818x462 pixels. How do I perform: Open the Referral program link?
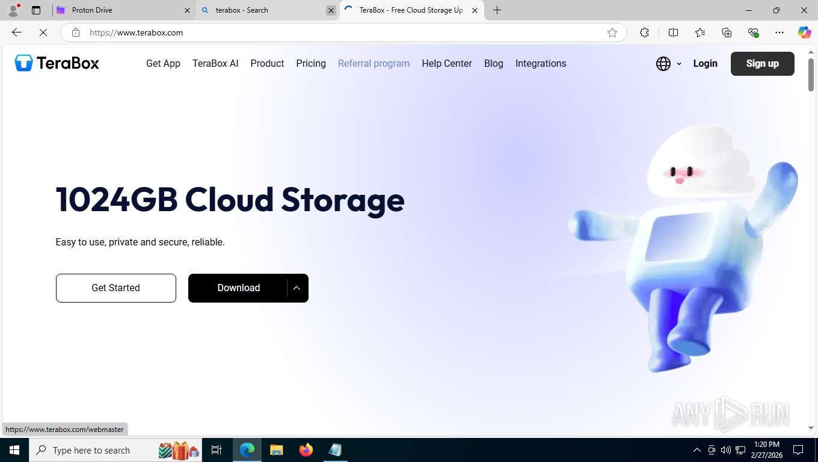pos(374,64)
